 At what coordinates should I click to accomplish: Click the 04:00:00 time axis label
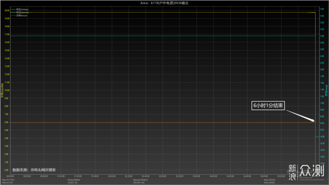pos(213,176)
